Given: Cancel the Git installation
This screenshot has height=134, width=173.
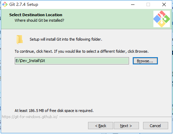Looking at the screenshot, I should pyautogui.click(x=155, y=126).
